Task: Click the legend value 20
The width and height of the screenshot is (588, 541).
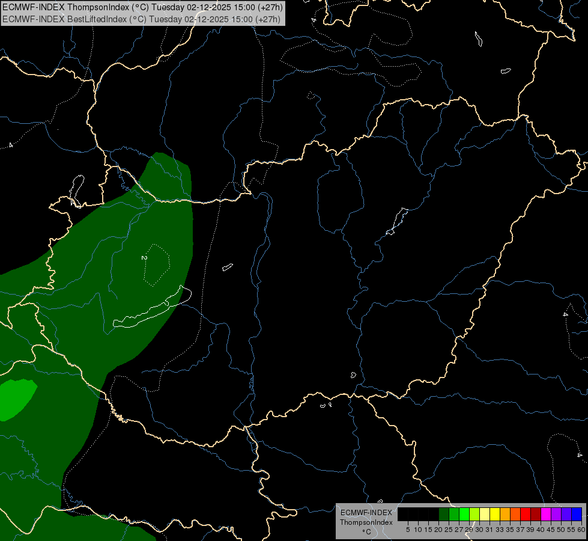Action: click(x=438, y=530)
